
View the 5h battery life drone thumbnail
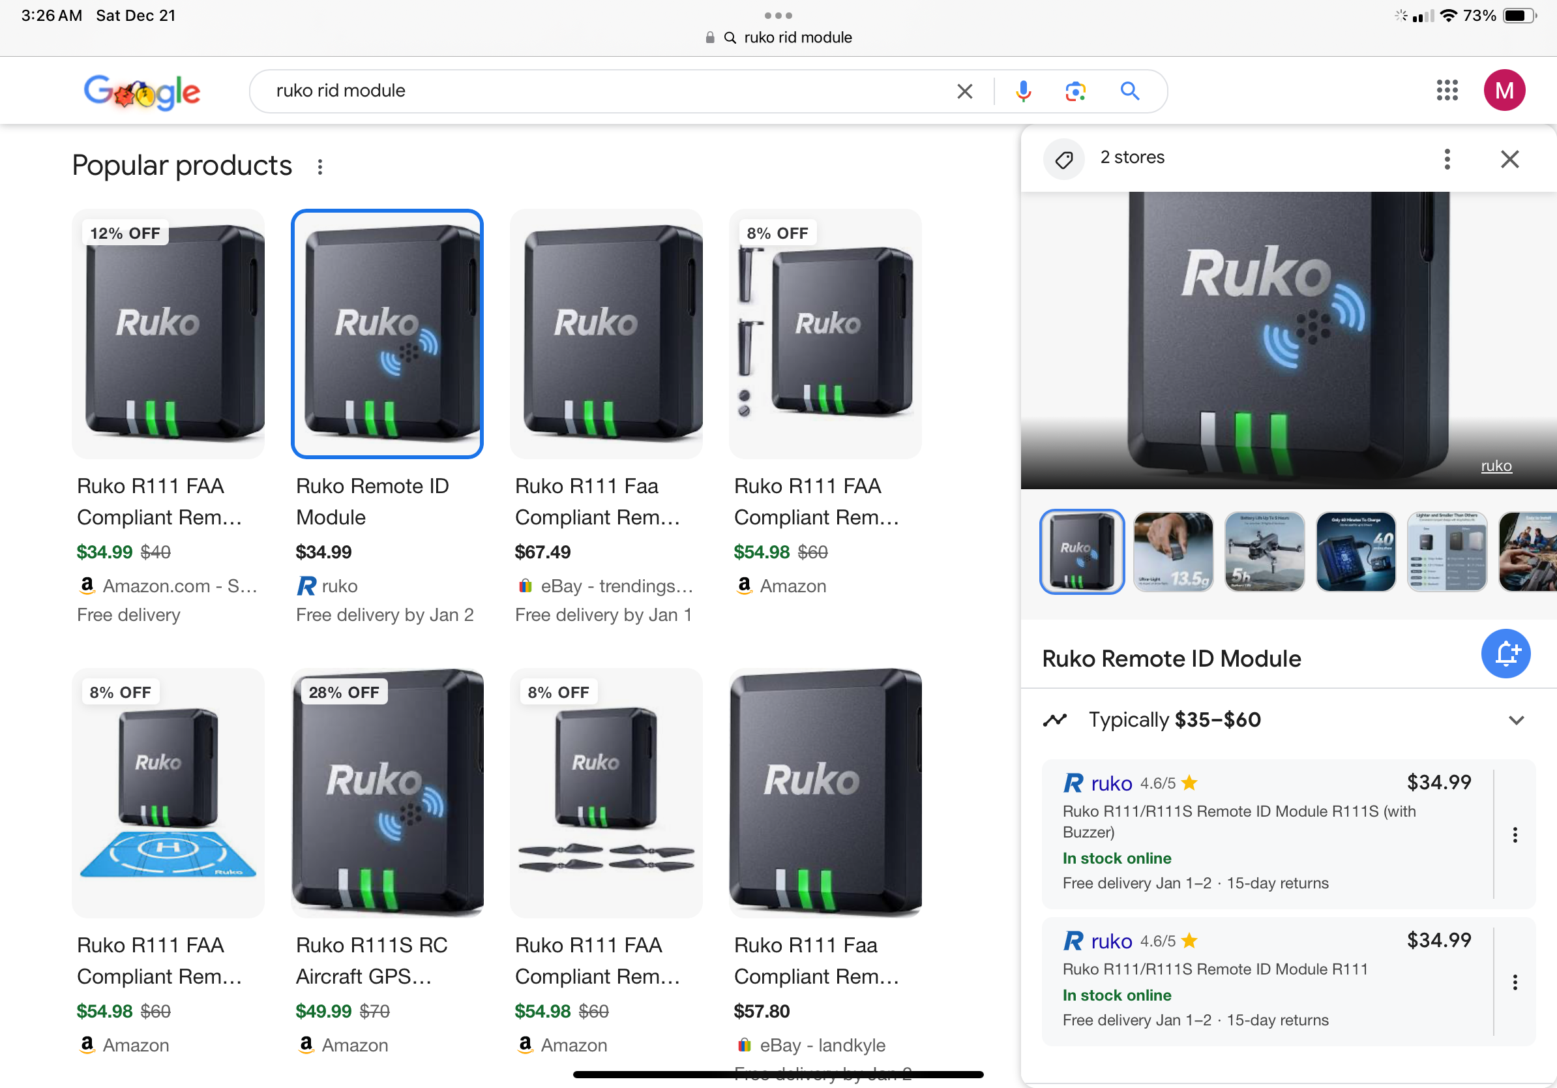[1264, 551]
